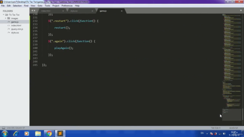Click the volume speaker tray icon
The image size is (244, 137).
[224, 134]
